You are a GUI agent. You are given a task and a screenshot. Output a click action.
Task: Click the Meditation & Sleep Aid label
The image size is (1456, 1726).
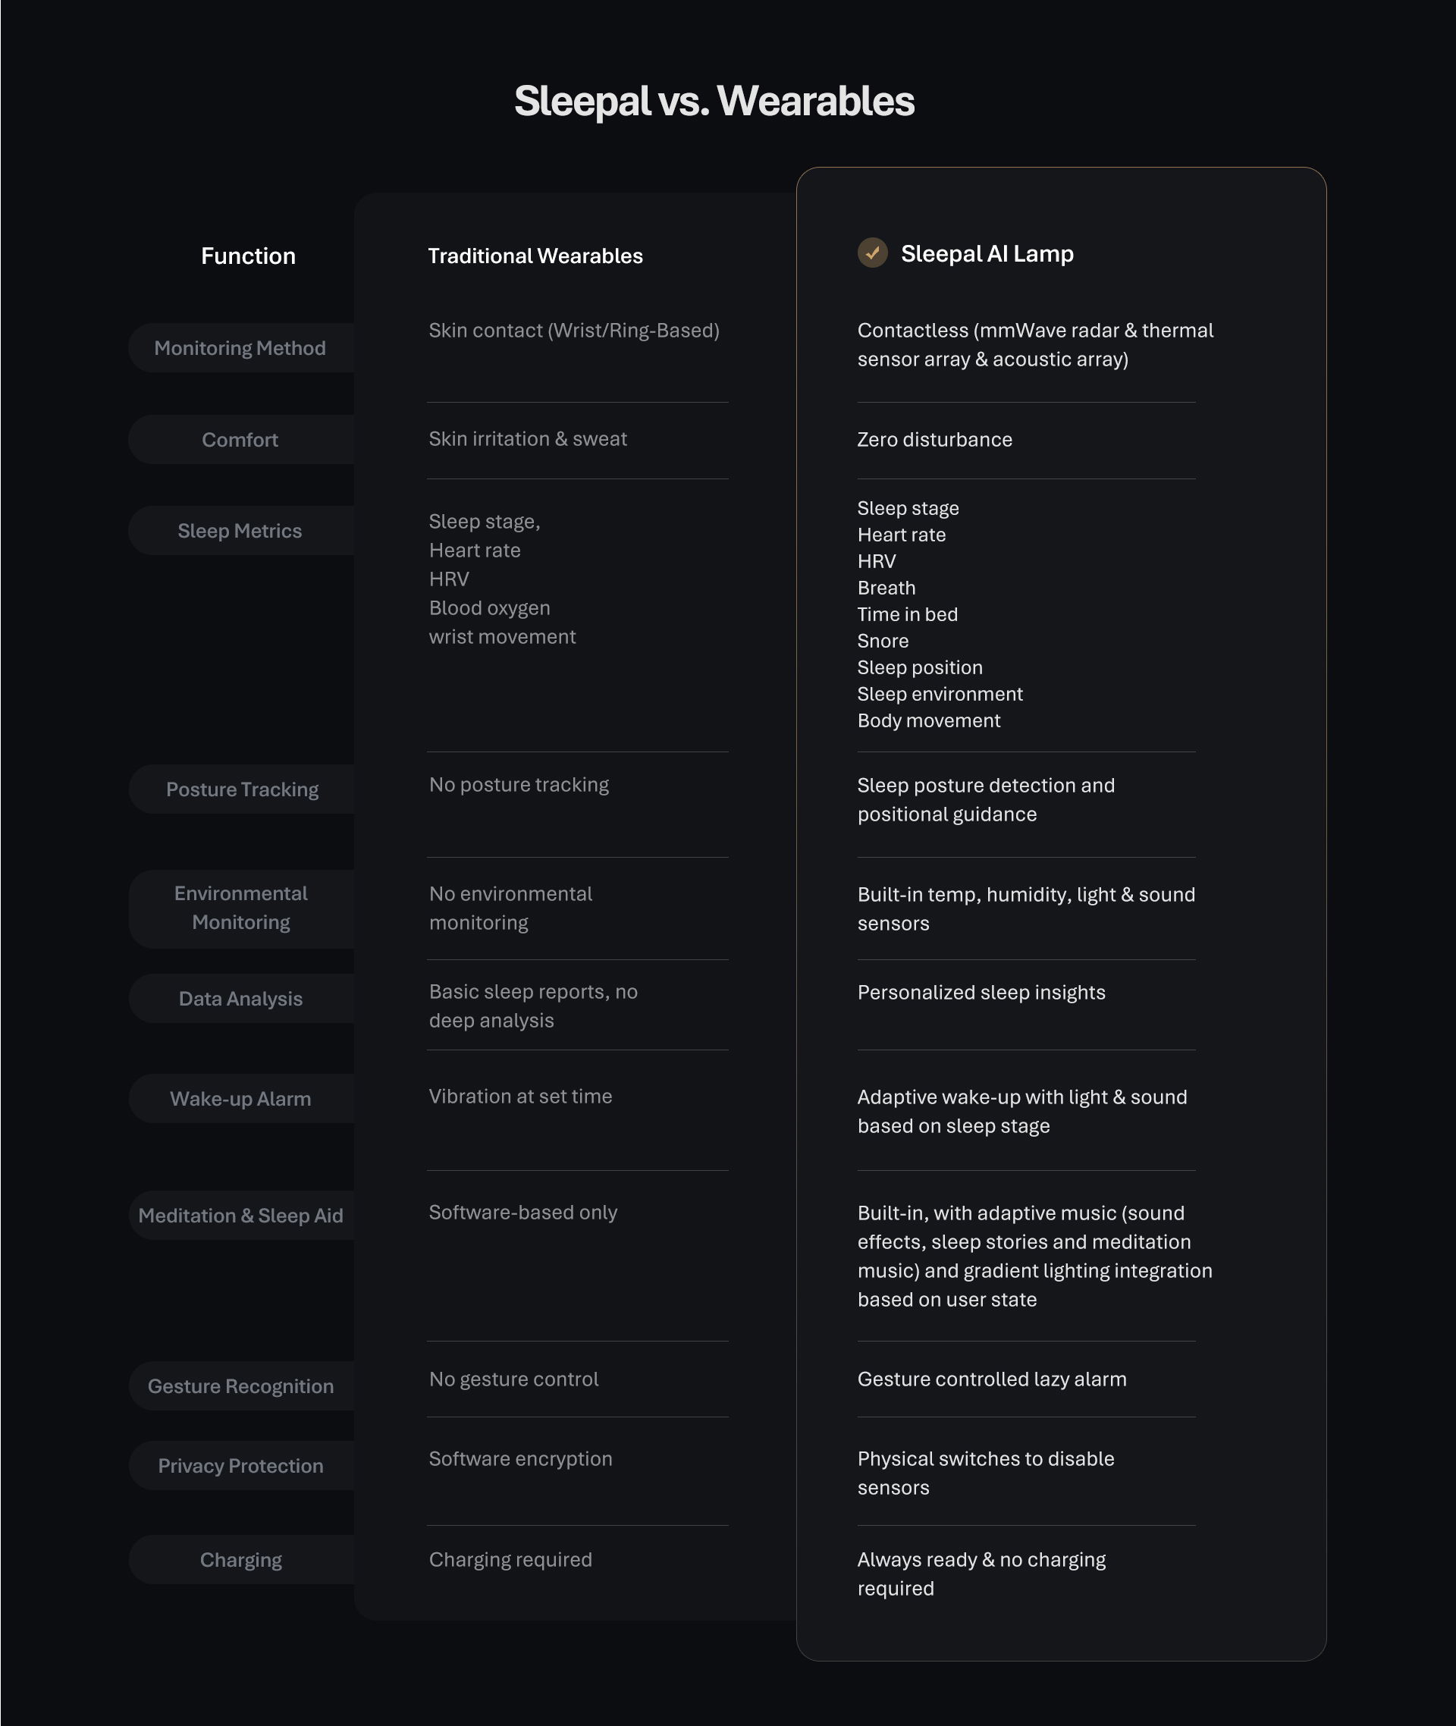(x=241, y=1215)
